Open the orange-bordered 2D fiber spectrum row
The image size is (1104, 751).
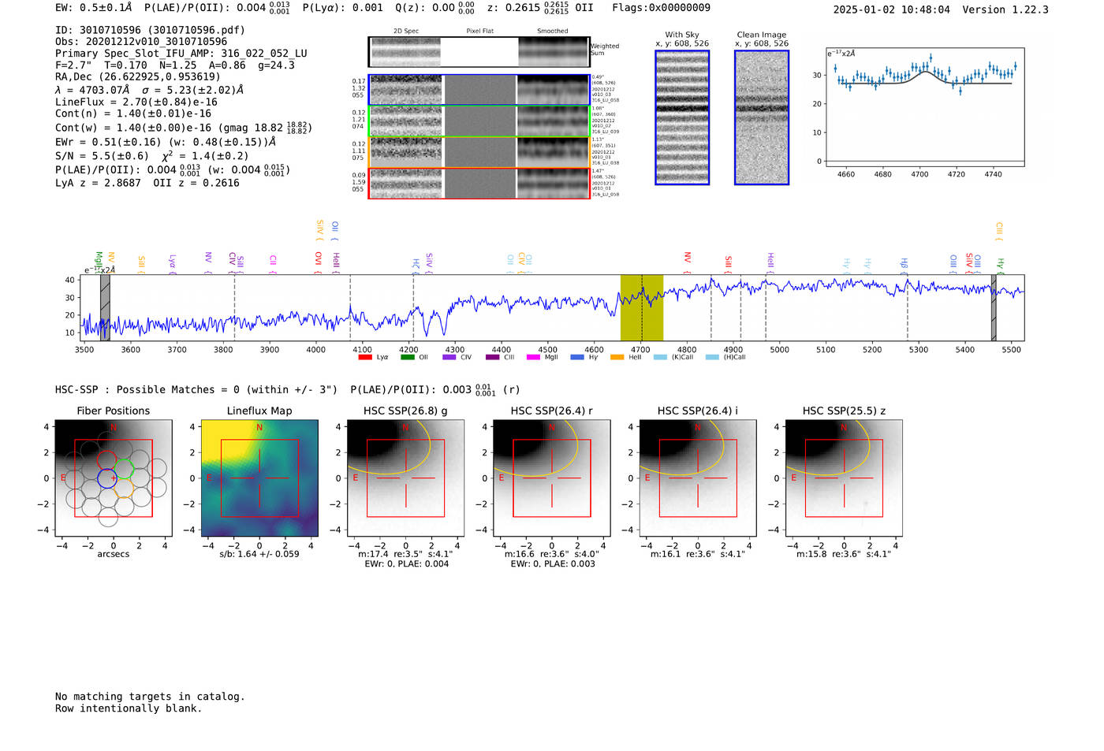tap(479, 152)
